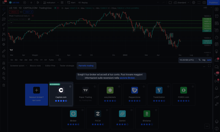Open the Indicatori indicators dialog
The image size is (220, 132).
[49, 2]
